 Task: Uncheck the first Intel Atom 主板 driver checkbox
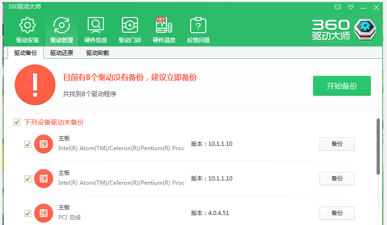pyautogui.click(x=28, y=144)
